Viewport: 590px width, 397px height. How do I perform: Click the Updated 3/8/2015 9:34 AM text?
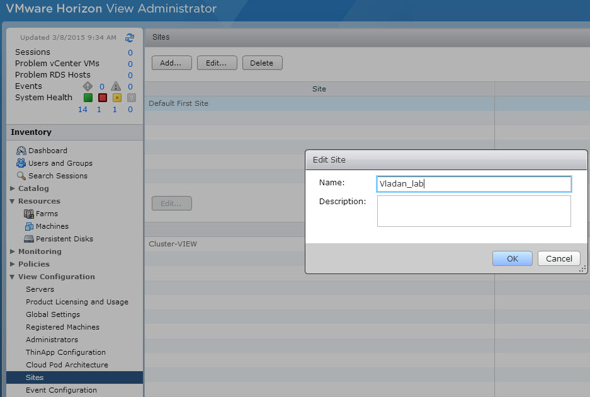[68, 38]
